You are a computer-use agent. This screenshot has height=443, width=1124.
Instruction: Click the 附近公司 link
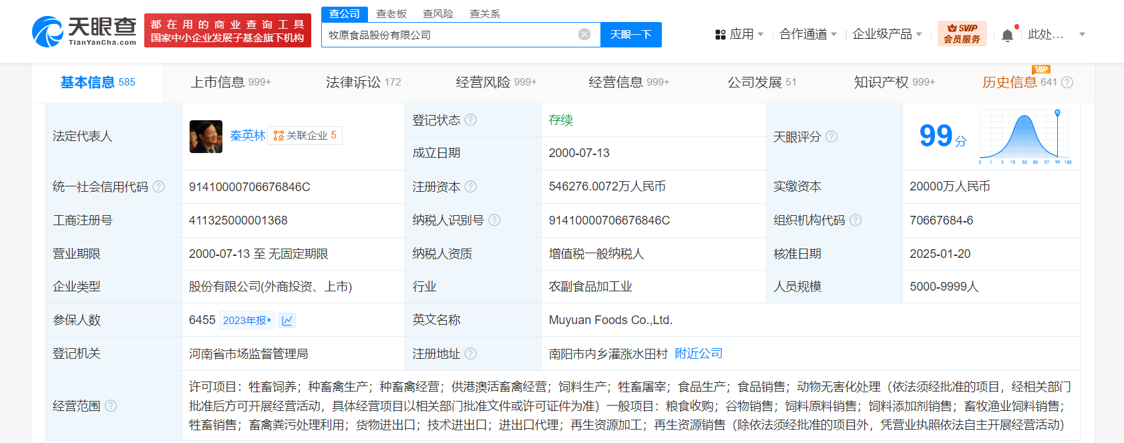[699, 353]
